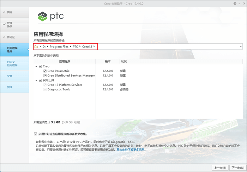This screenshot has height=172, width=247.
Task: Click version 12.4.0.0 in Diagnostic Tools row
Action: pos(108,89)
